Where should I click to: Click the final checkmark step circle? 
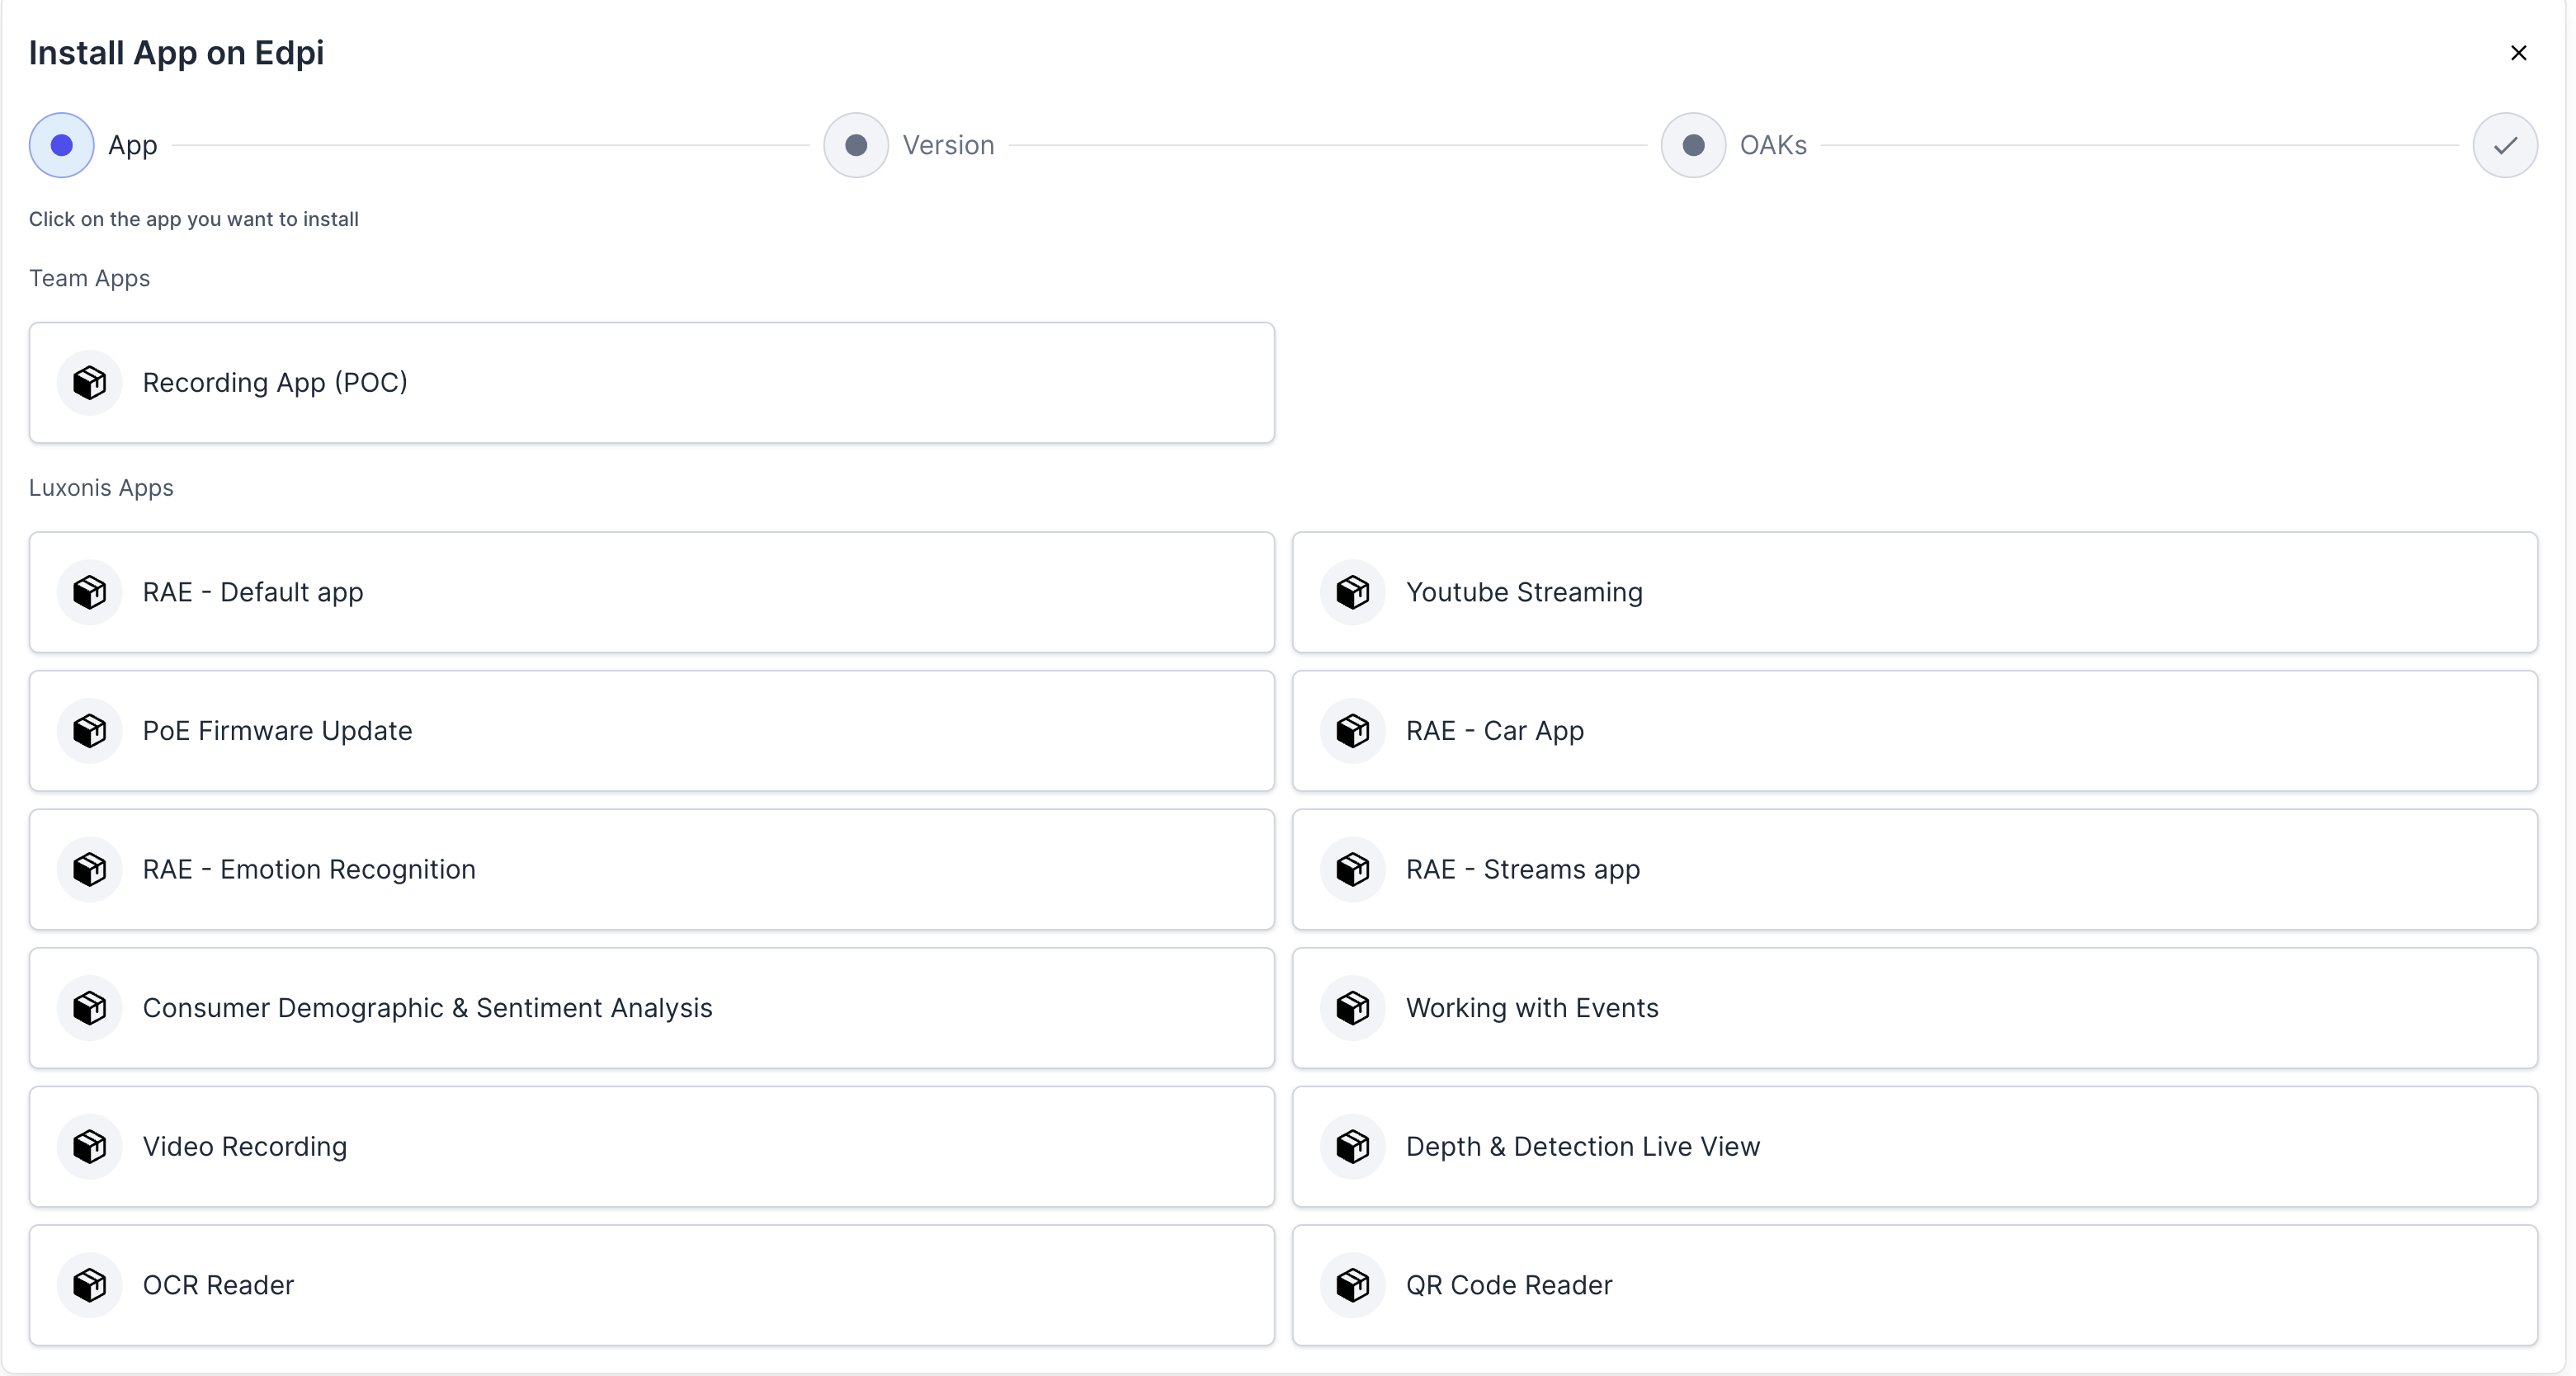tap(2505, 146)
